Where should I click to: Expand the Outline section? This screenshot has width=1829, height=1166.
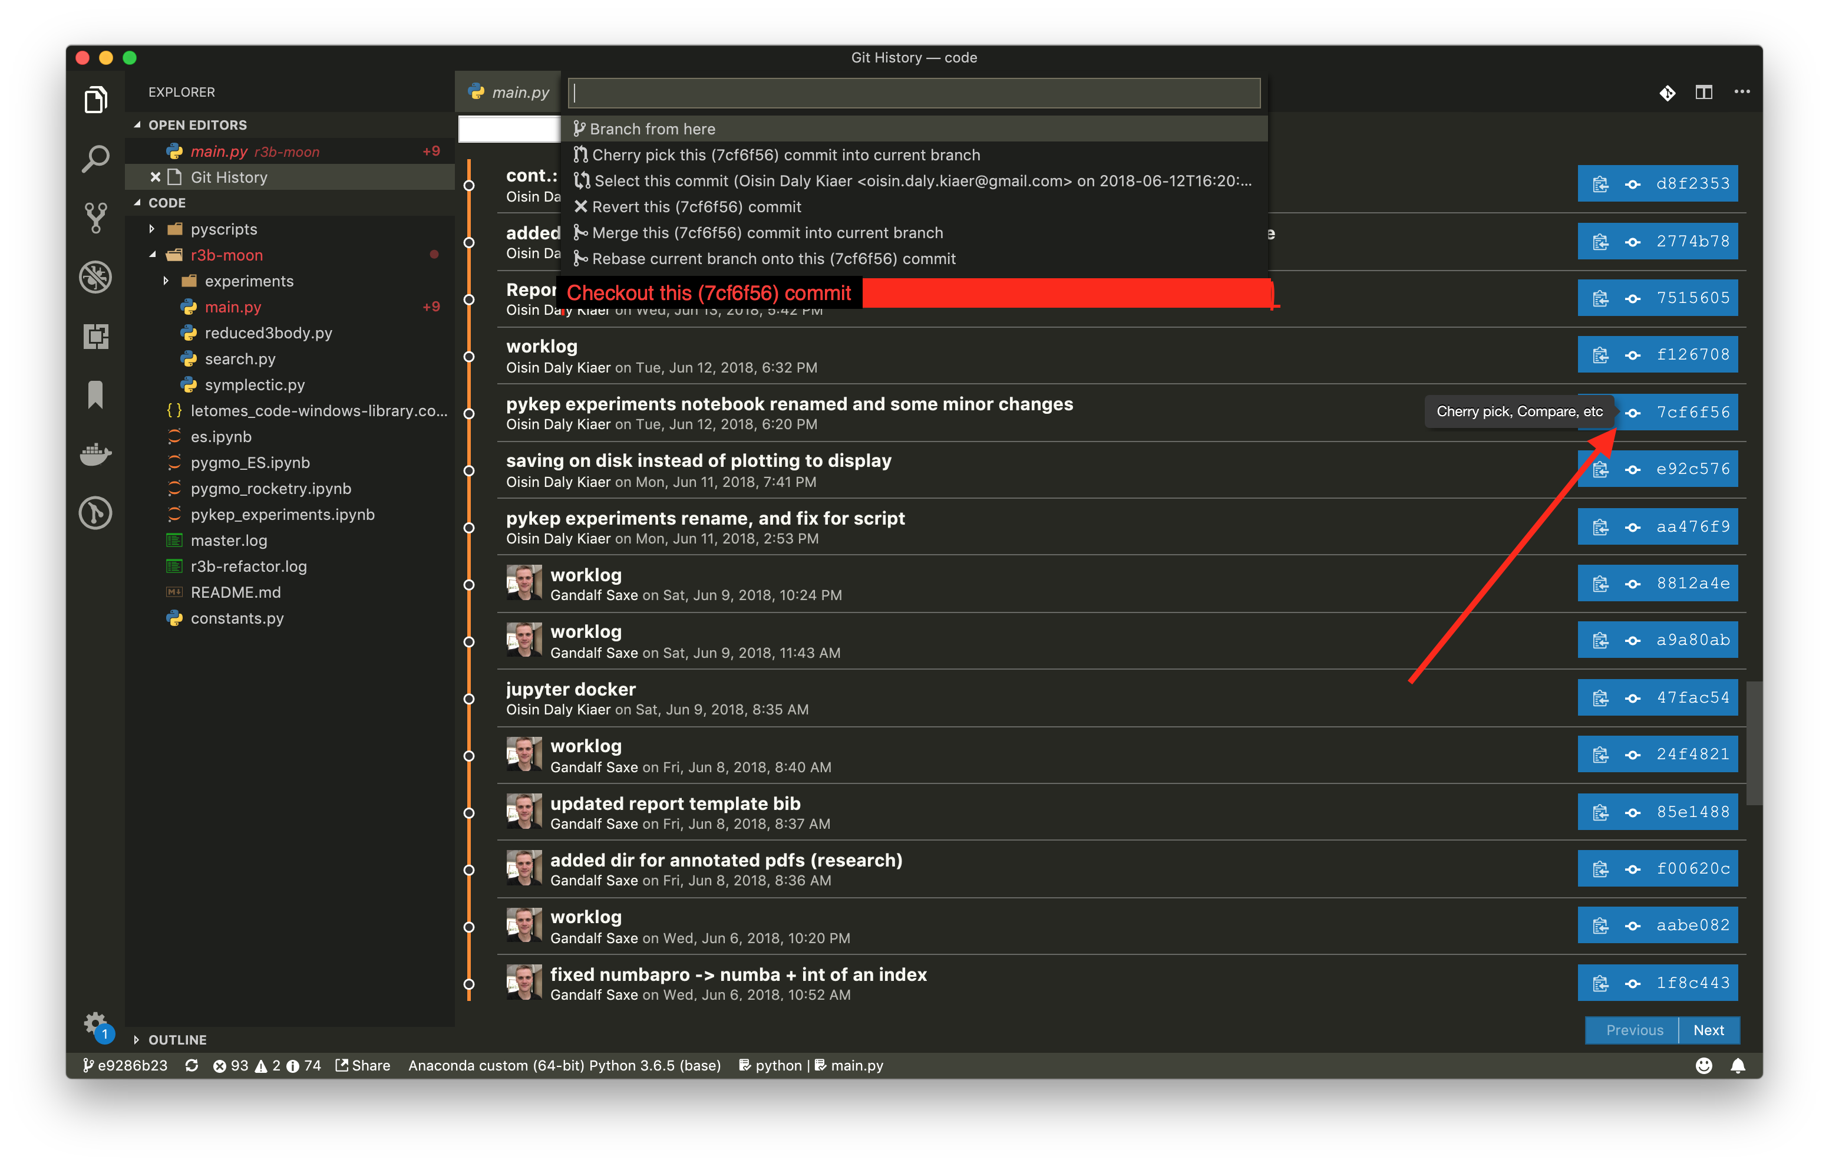click(137, 1039)
